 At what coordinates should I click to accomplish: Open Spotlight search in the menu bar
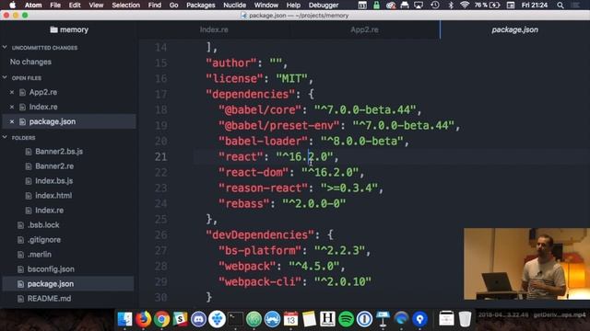tap(560, 5)
